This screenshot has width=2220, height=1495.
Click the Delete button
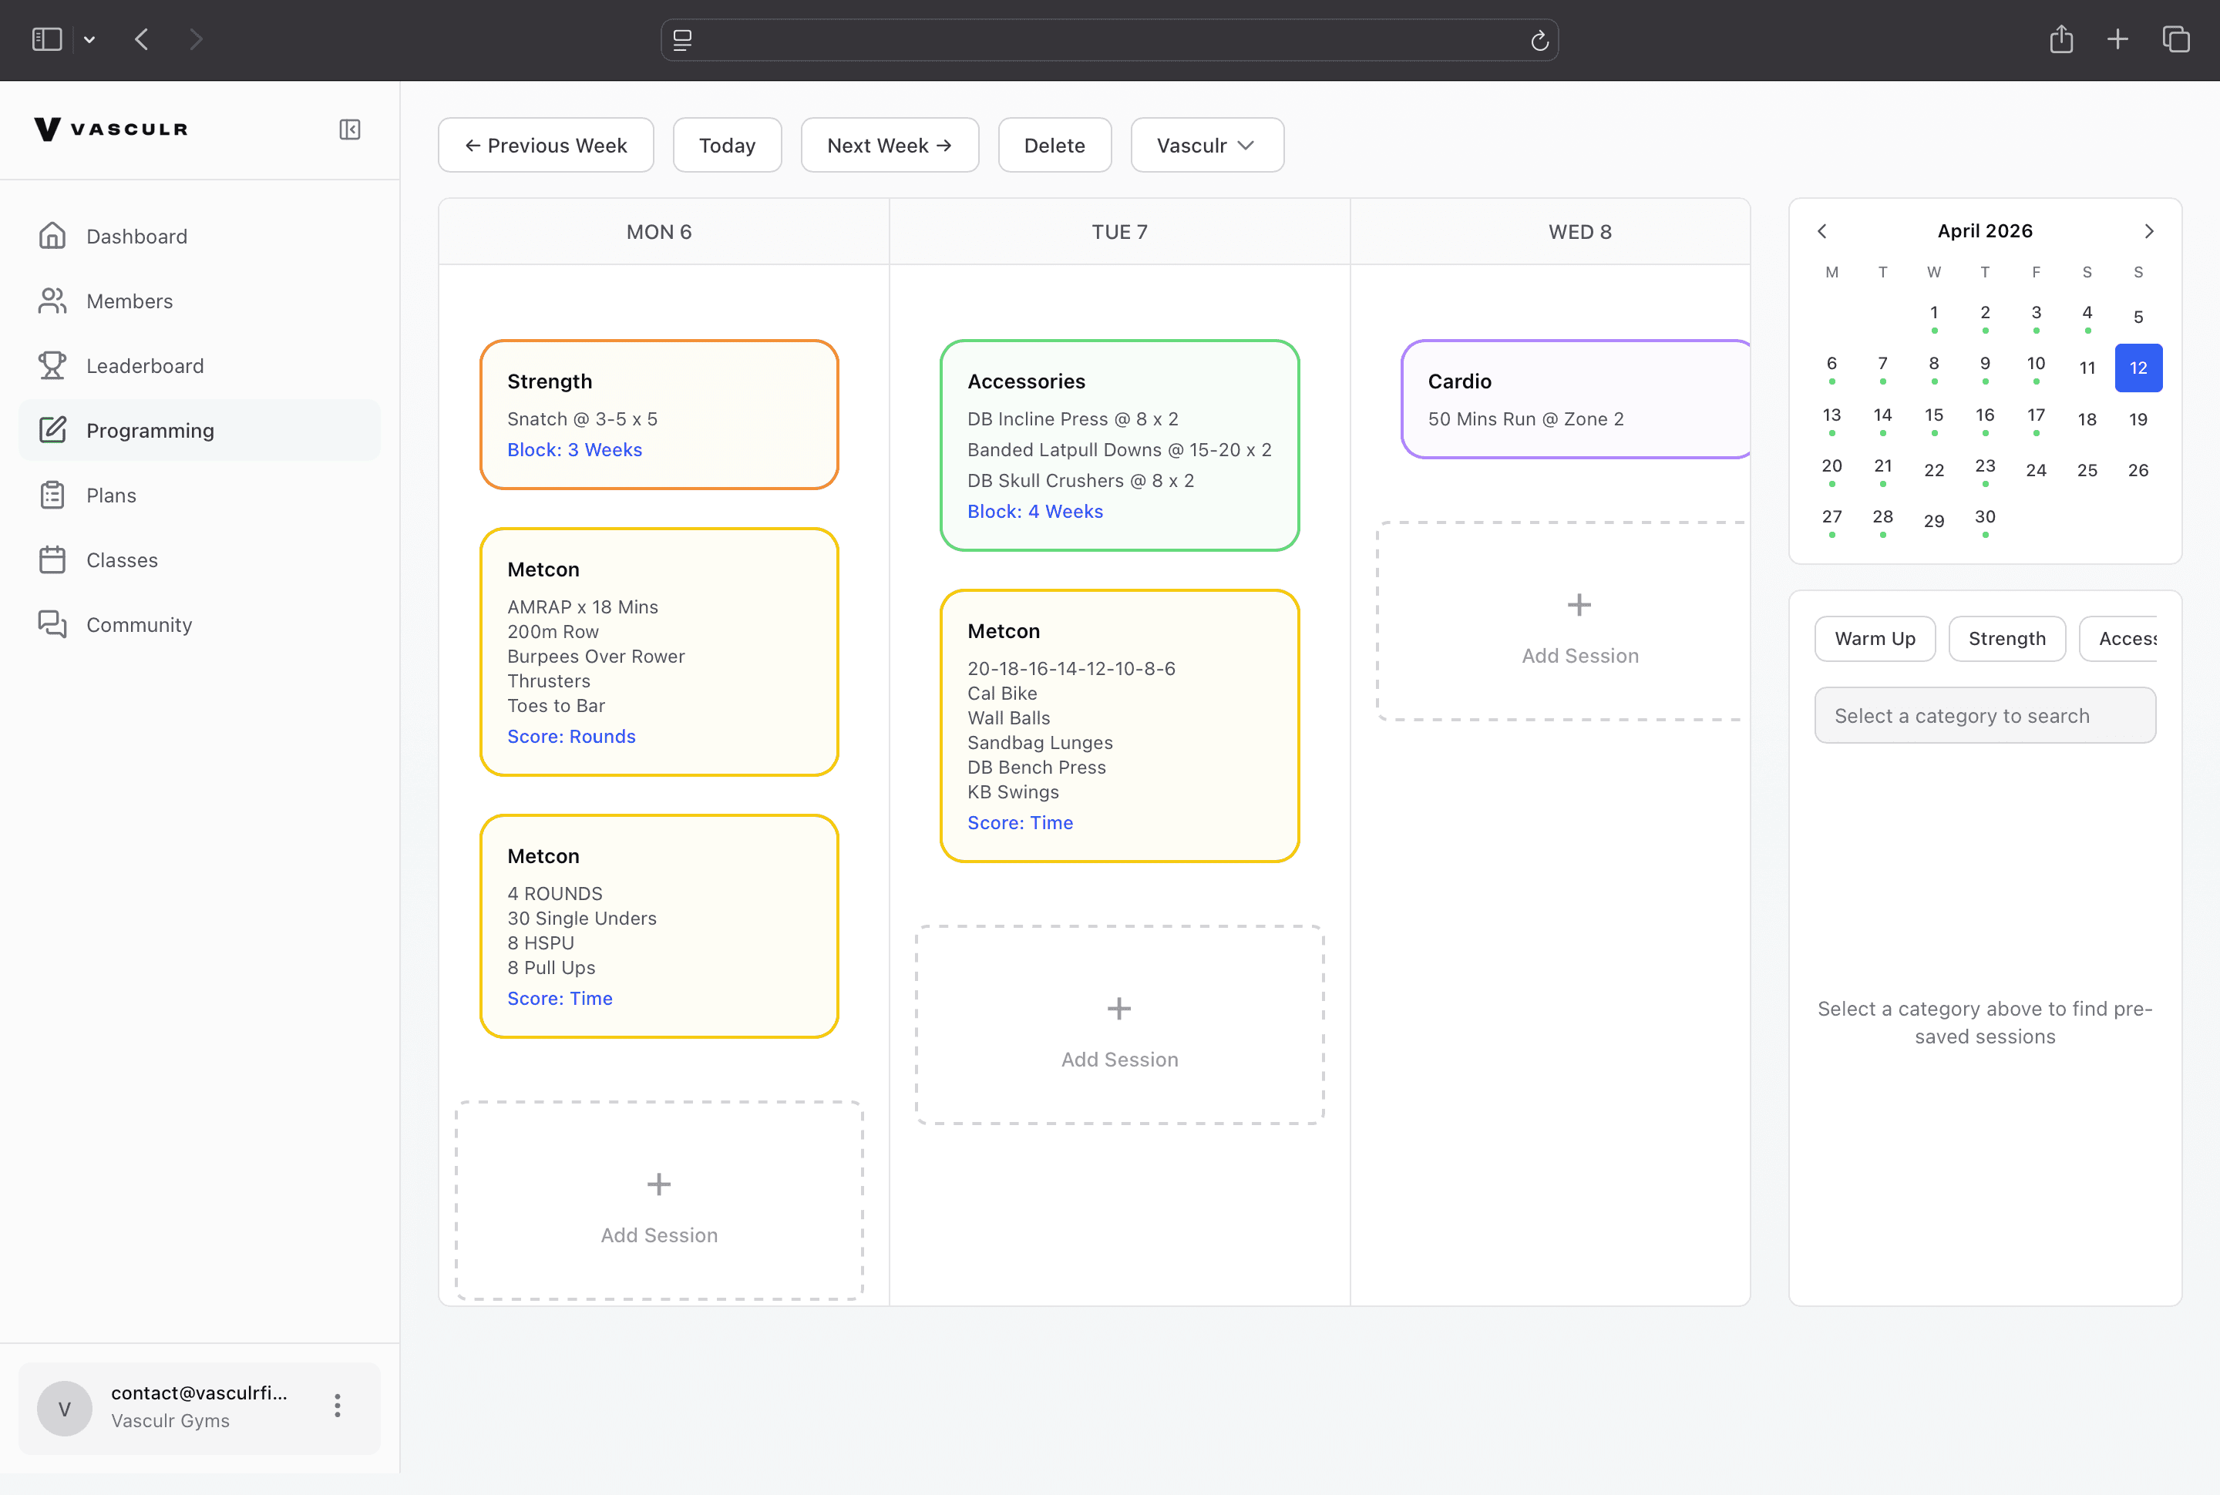tap(1054, 145)
